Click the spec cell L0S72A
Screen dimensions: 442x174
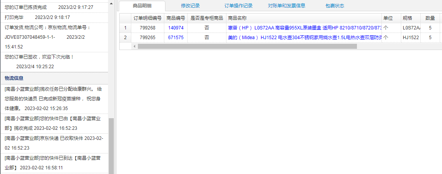coord(411,28)
